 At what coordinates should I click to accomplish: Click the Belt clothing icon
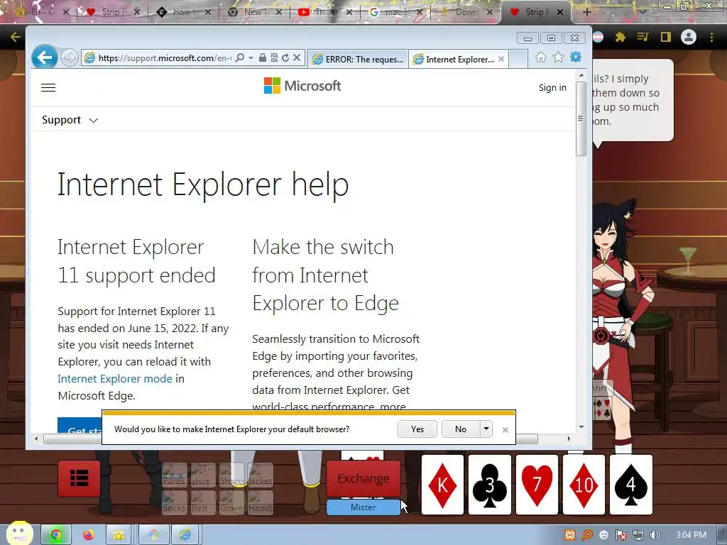point(202,503)
